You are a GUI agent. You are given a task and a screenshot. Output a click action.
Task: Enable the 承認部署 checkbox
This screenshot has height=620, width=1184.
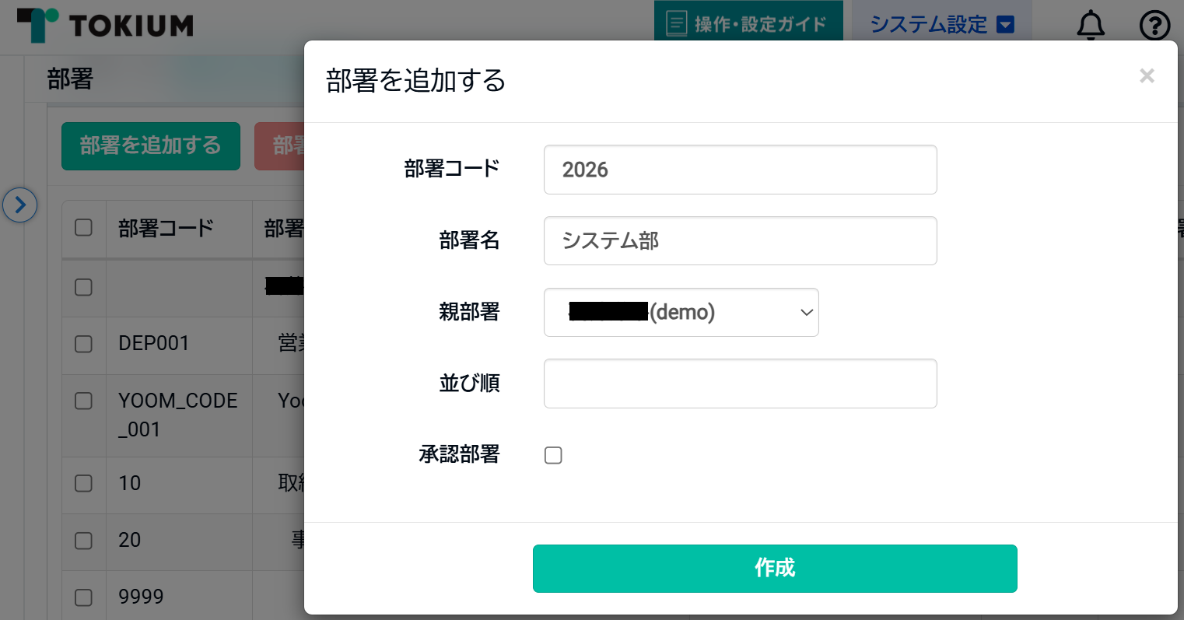553,455
